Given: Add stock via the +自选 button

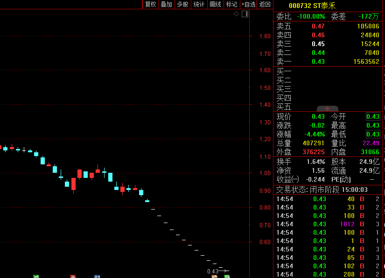Looking at the screenshot, I should tap(248, 4).
